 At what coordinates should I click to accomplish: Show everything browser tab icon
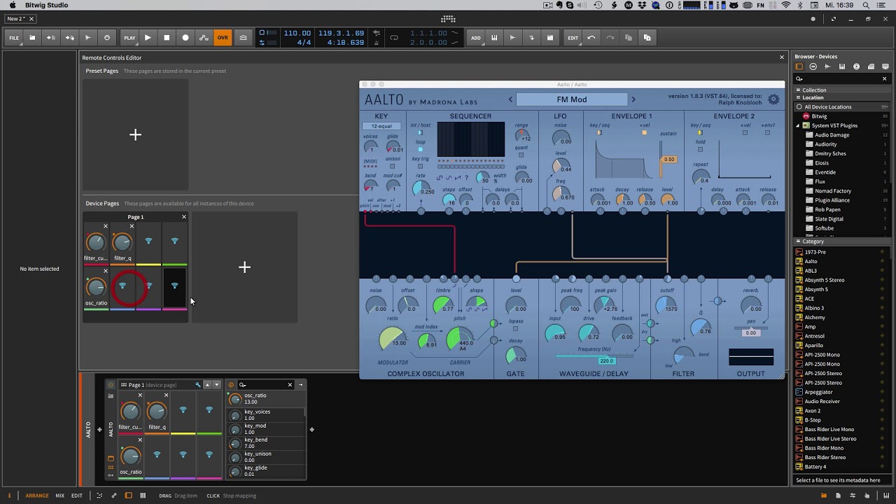[x=799, y=66]
